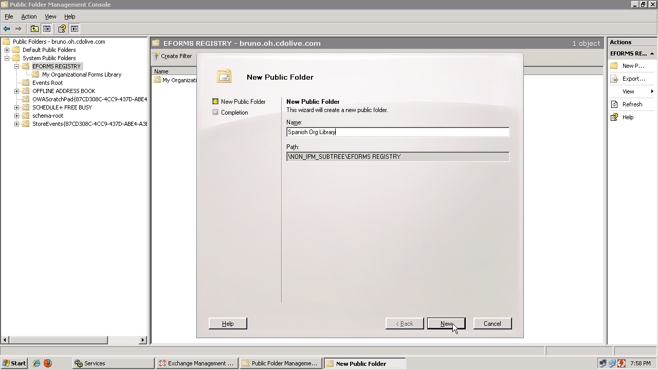Click the Export List action icon
Viewport: 658px width, 370px height.
(x=614, y=79)
